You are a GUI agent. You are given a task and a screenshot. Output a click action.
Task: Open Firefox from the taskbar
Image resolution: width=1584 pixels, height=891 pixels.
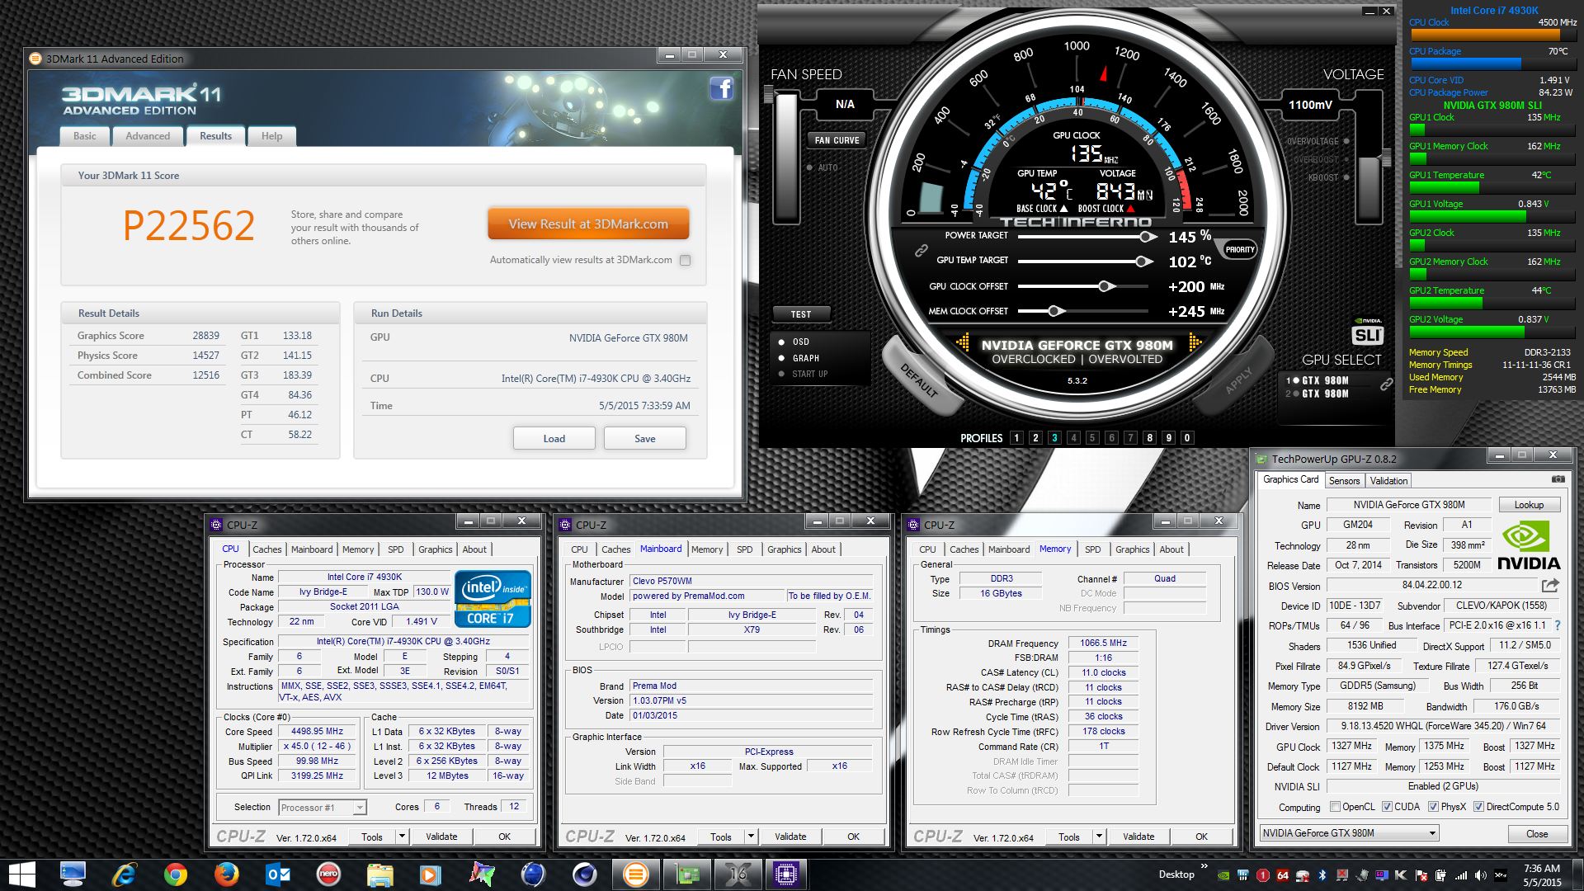click(x=226, y=874)
